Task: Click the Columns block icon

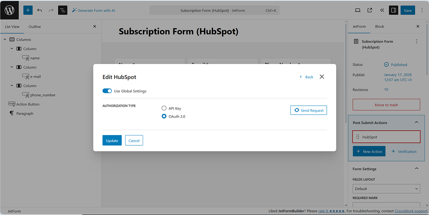Action: (x=12, y=40)
